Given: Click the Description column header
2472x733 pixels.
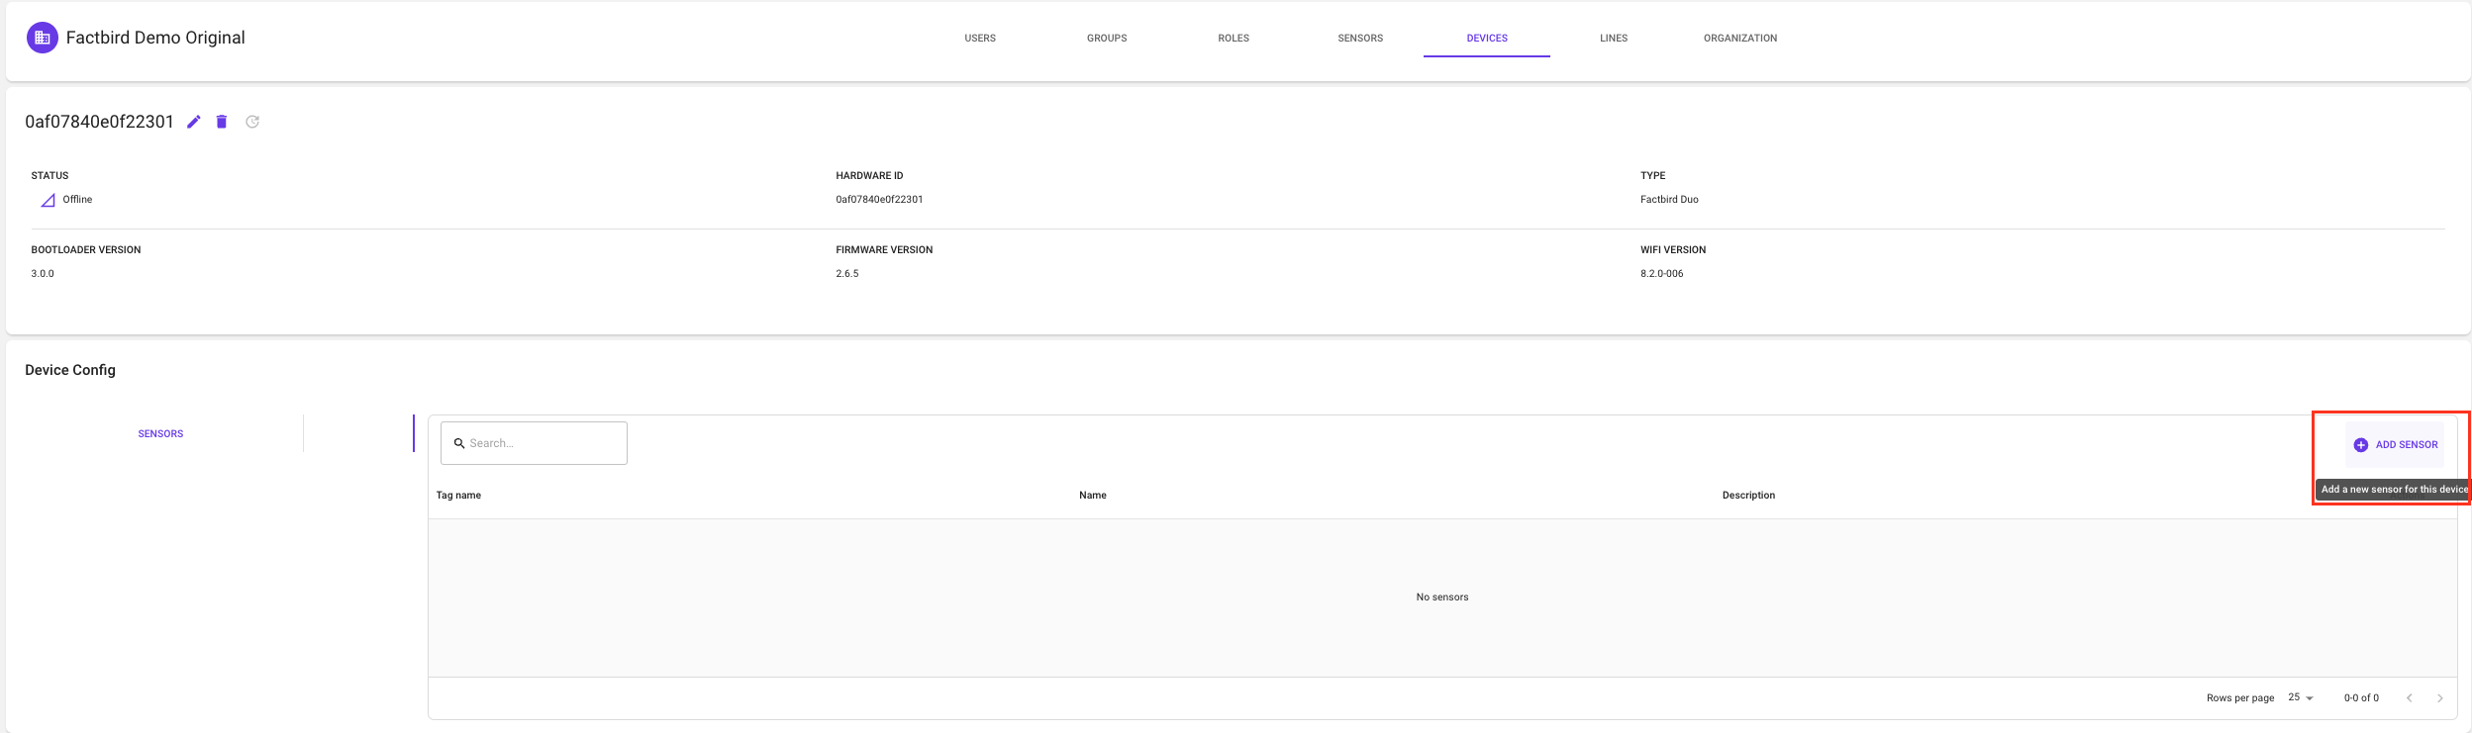Looking at the screenshot, I should pyautogui.click(x=1748, y=495).
